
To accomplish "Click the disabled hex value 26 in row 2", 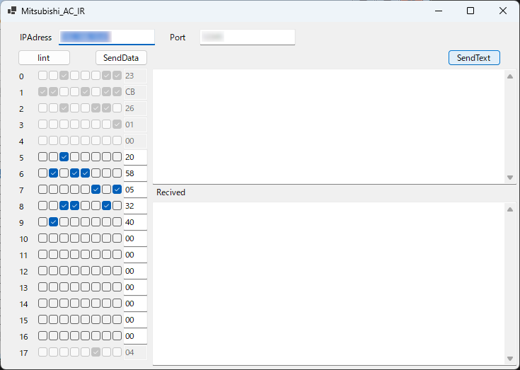I will coord(135,108).
